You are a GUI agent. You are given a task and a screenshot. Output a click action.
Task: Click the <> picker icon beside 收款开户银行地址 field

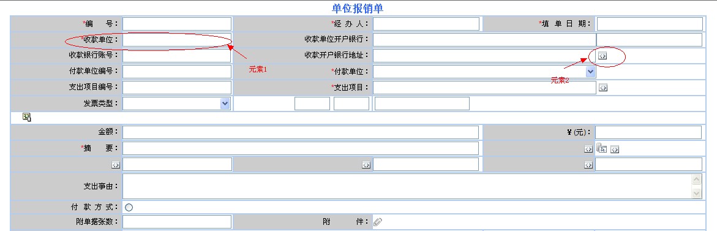[x=603, y=56]
